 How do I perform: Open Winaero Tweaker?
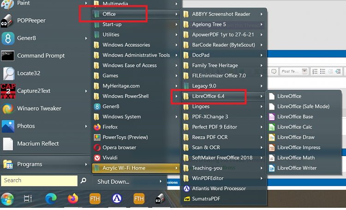point(44,108)
